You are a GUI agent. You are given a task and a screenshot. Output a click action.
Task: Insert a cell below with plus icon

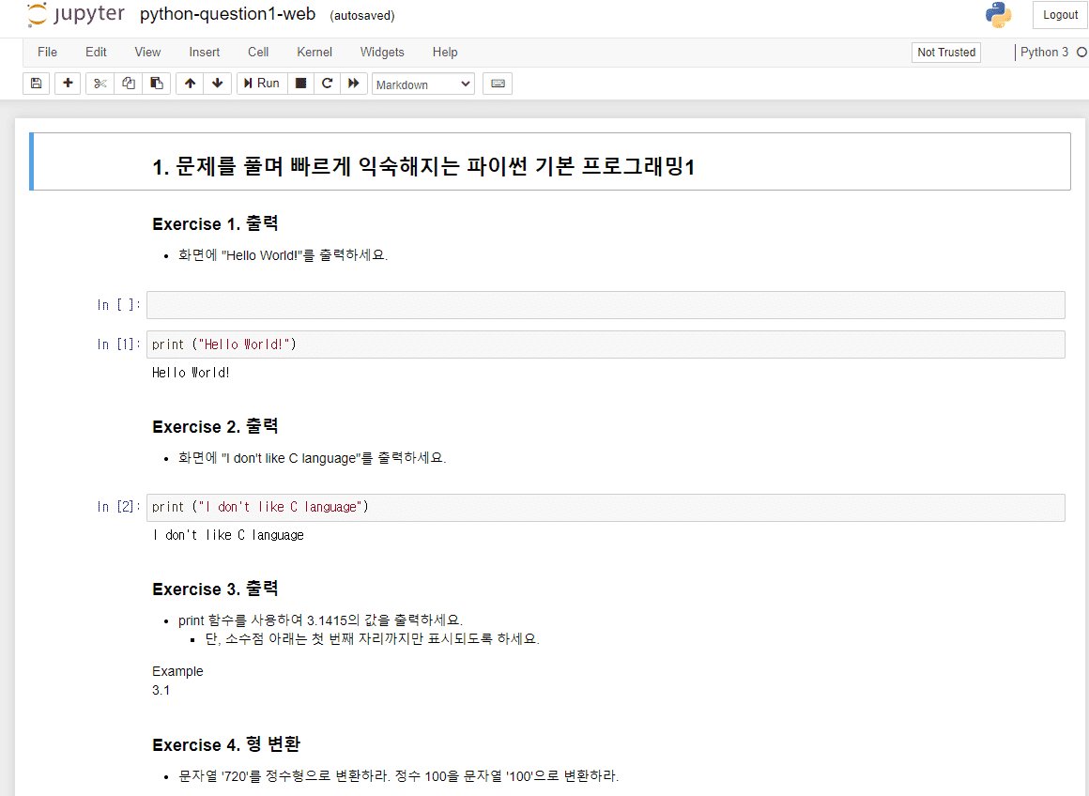(x=68, y=84)
